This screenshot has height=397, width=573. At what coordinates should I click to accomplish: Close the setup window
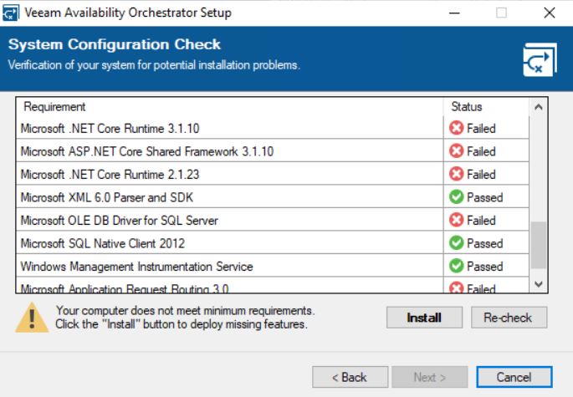pos(550,13)
